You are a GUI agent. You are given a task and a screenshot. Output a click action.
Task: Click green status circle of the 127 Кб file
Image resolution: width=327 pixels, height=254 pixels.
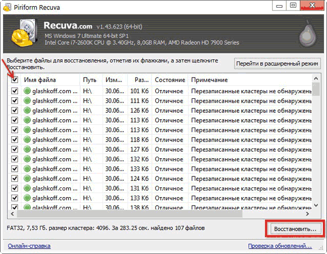point(28,149)
